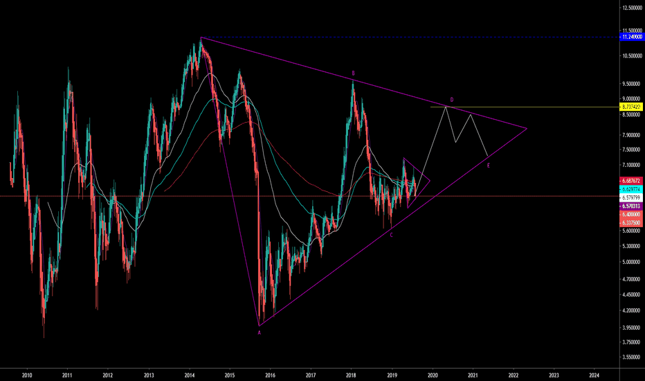This screenshot has height=381, width=645.
Task: Click the 2011 label on the time axis
Action: (x=67, y=375)
